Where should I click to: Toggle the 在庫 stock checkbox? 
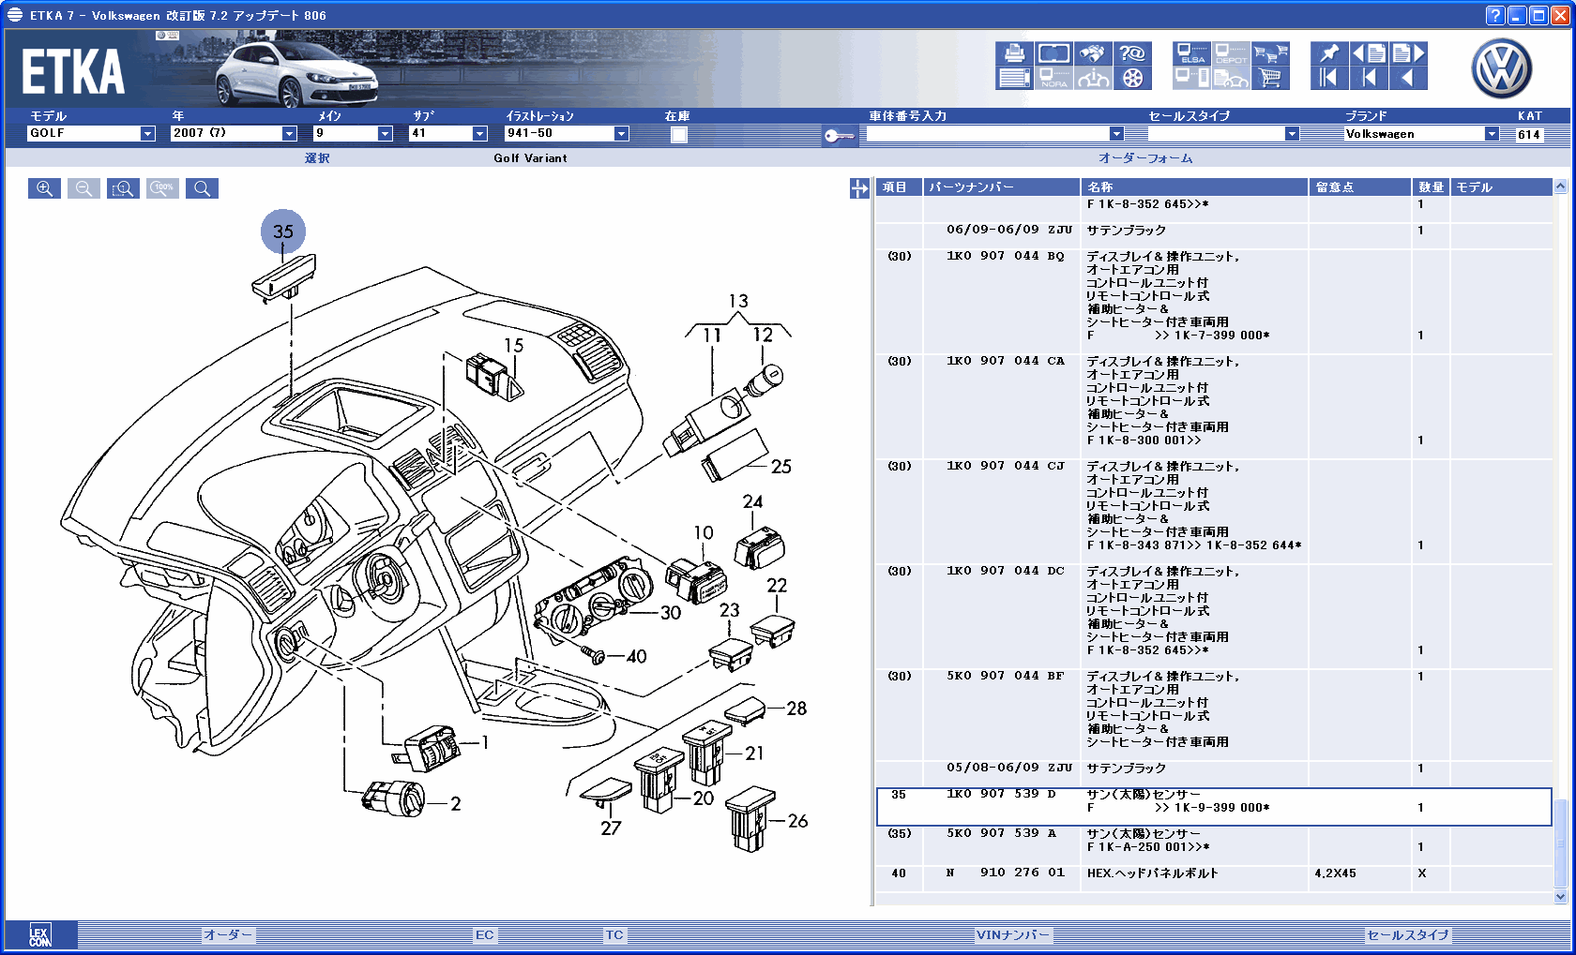coord(679,135)
